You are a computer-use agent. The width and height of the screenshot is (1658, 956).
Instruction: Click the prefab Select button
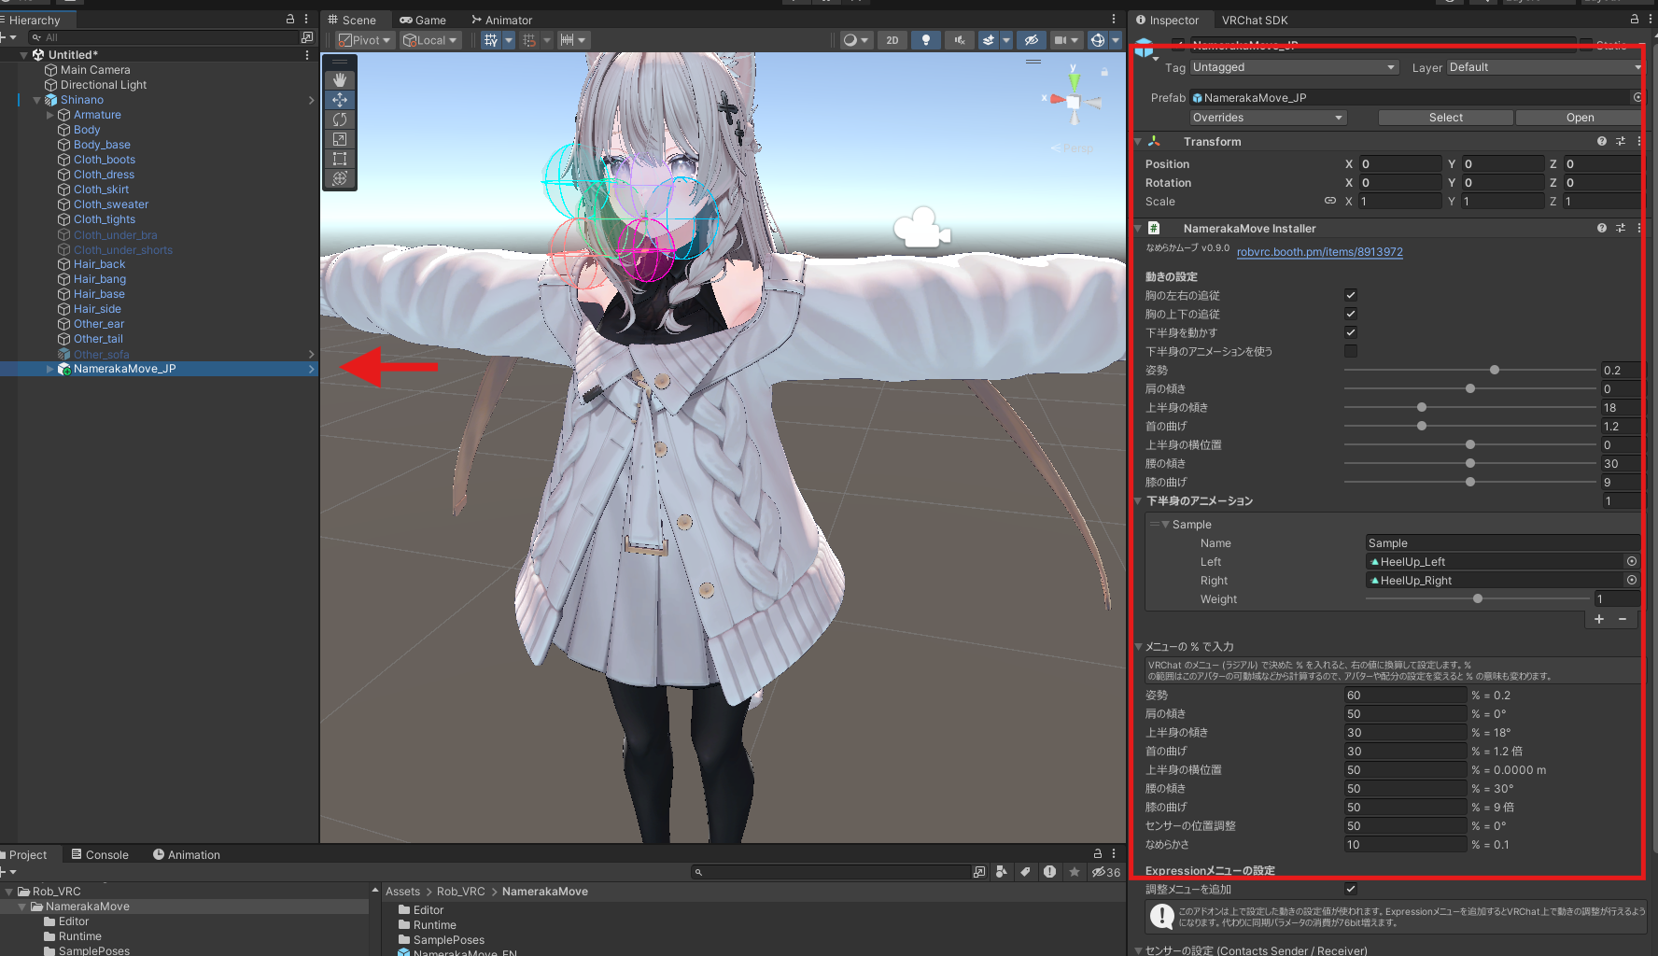point(1445,118)
